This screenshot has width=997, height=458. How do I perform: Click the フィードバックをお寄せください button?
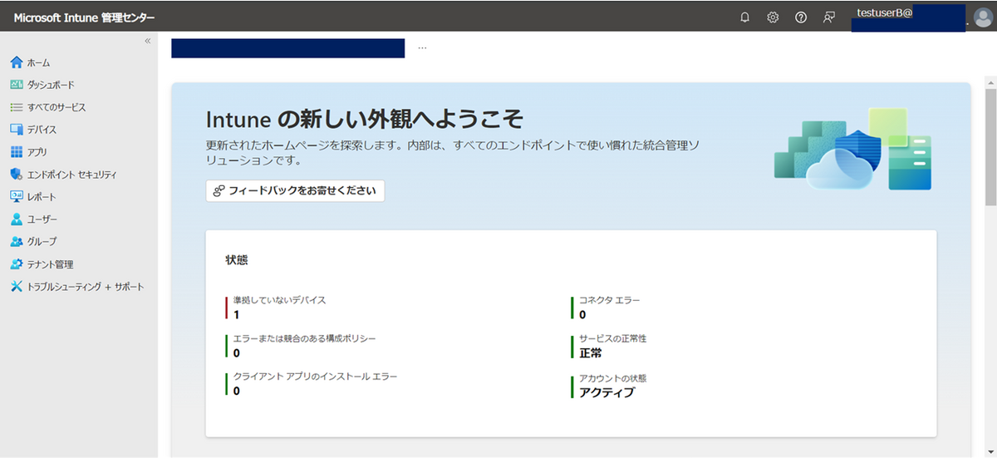296,190
